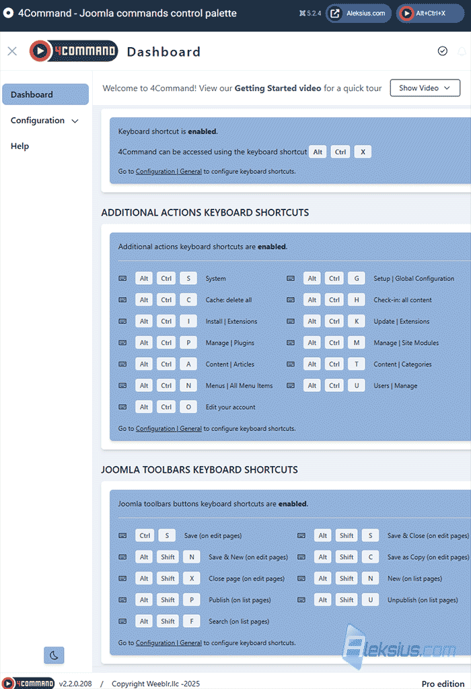Click keyboard icon beside Cache: delete all
471x689 pixels.
tap(123, 300)
